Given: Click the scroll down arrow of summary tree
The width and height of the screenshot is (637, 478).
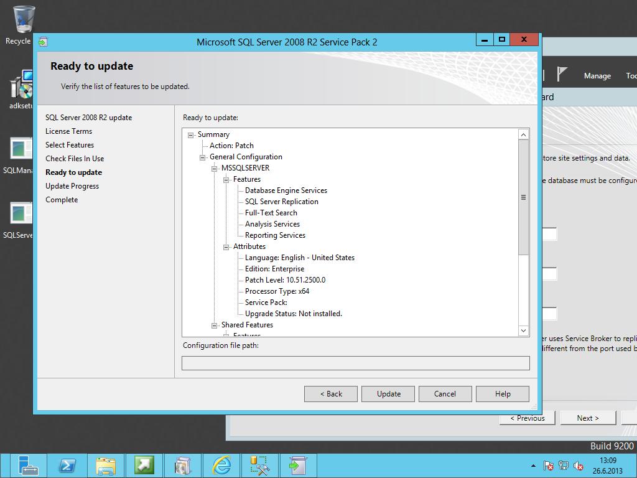Looking at the screenshot, I should pyautogui.click(x=523, y=331).
